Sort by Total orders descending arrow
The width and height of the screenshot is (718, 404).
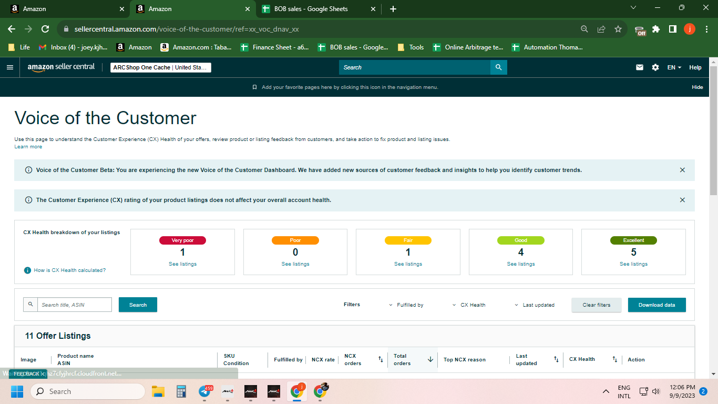[430, 359]
